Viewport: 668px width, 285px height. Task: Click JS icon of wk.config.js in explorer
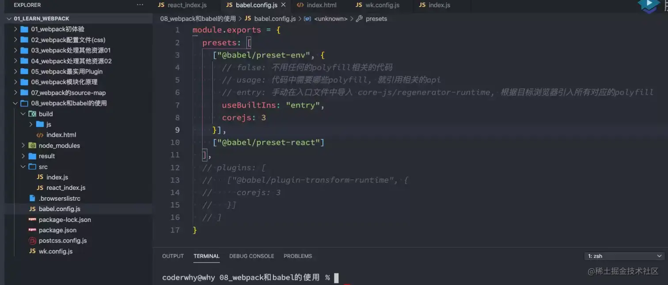pyautogui.click(x=32, y=251)
